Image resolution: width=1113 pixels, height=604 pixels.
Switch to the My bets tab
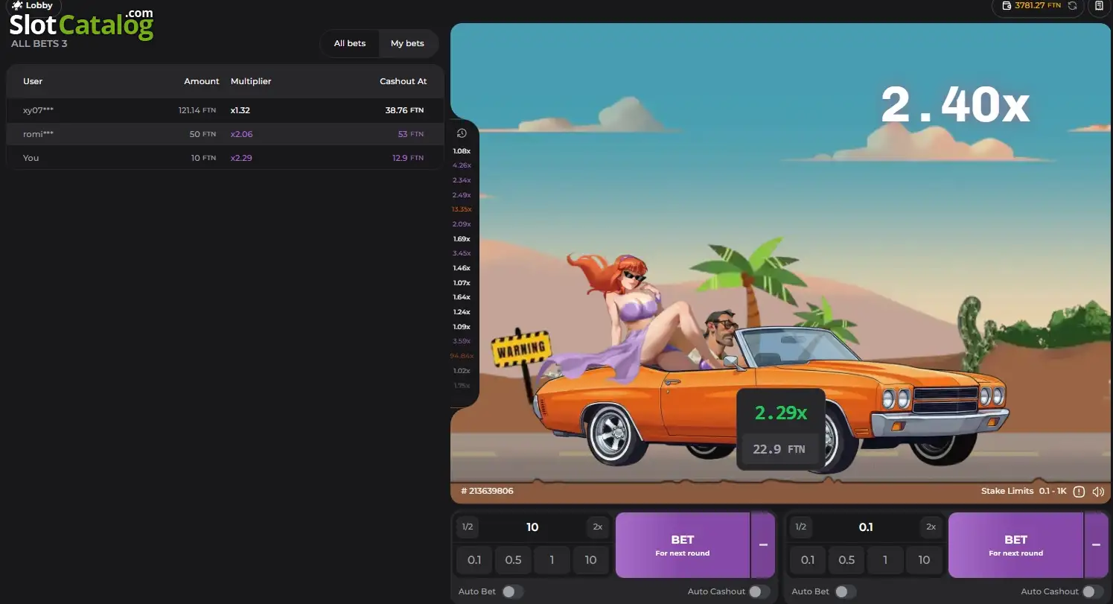[x=407, y=43]
